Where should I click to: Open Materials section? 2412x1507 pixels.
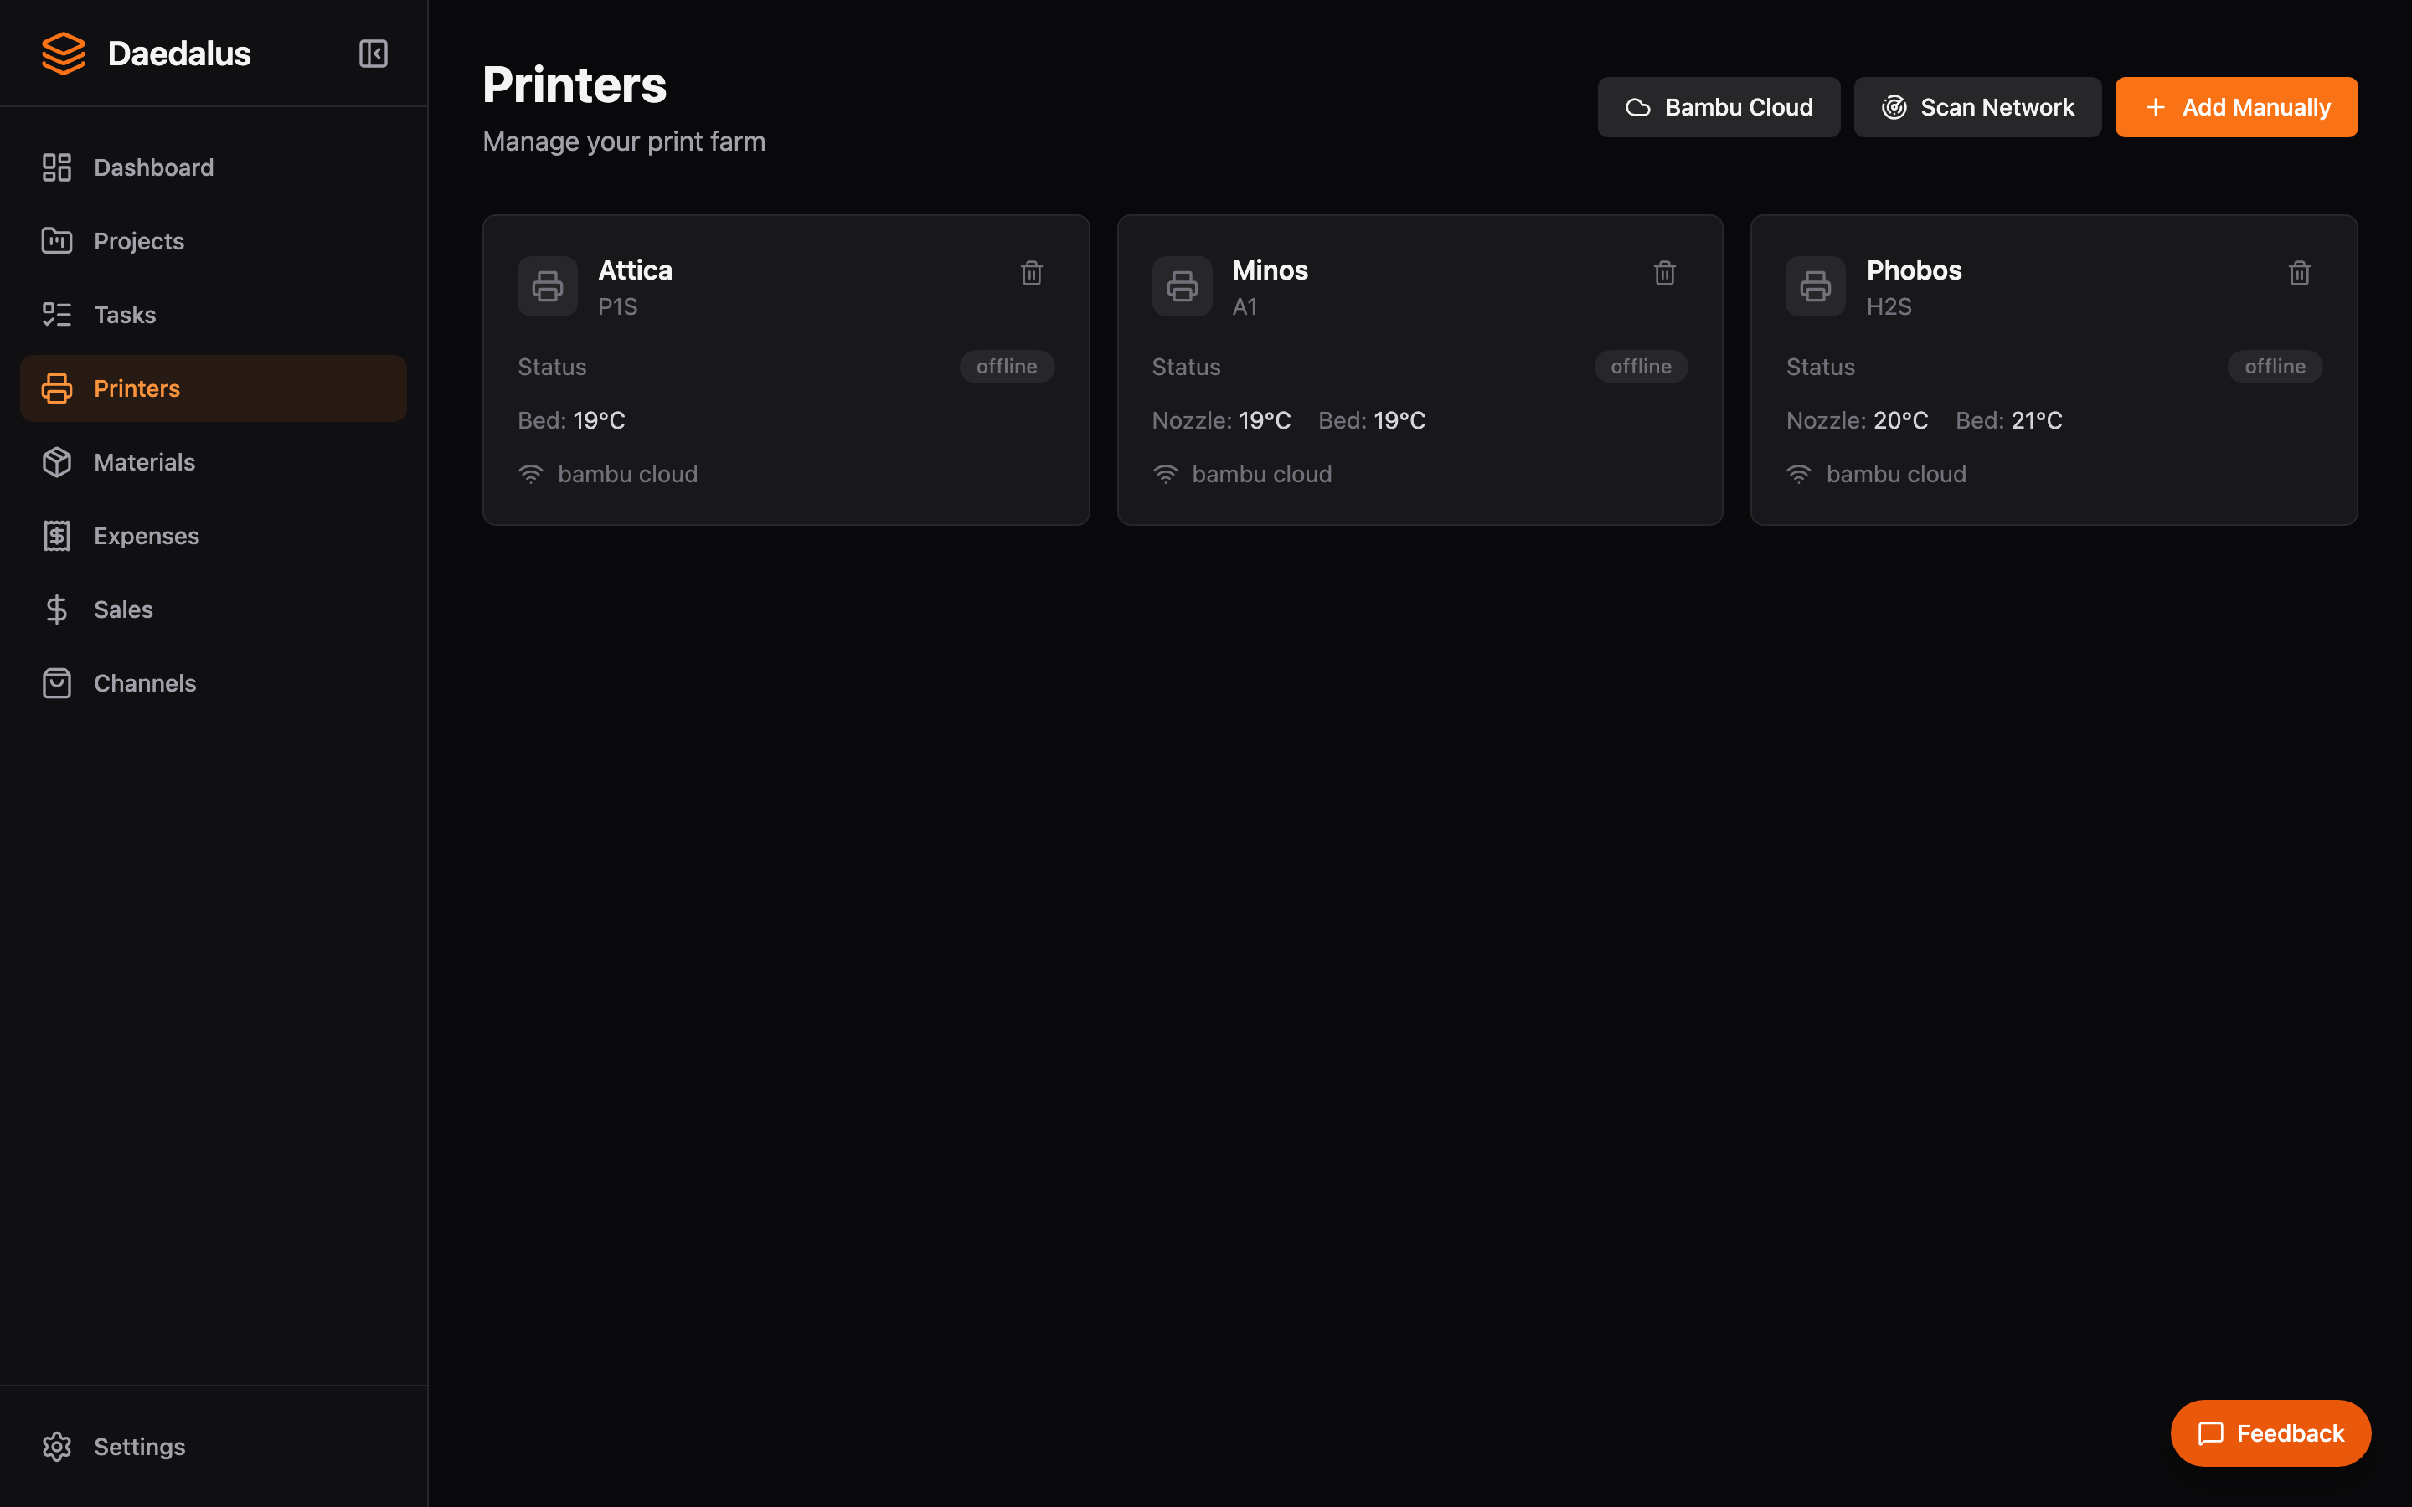point(145,462)
